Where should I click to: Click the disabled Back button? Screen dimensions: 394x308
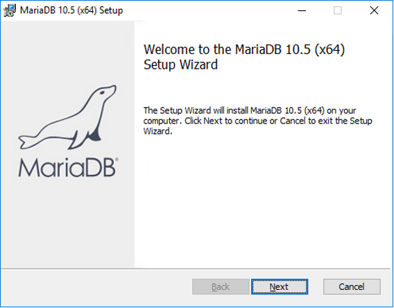pyautogui.click(x=221, y=286)
